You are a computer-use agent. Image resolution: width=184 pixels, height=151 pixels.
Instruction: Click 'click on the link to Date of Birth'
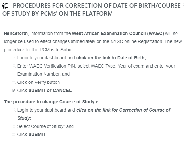pos(111,58)
